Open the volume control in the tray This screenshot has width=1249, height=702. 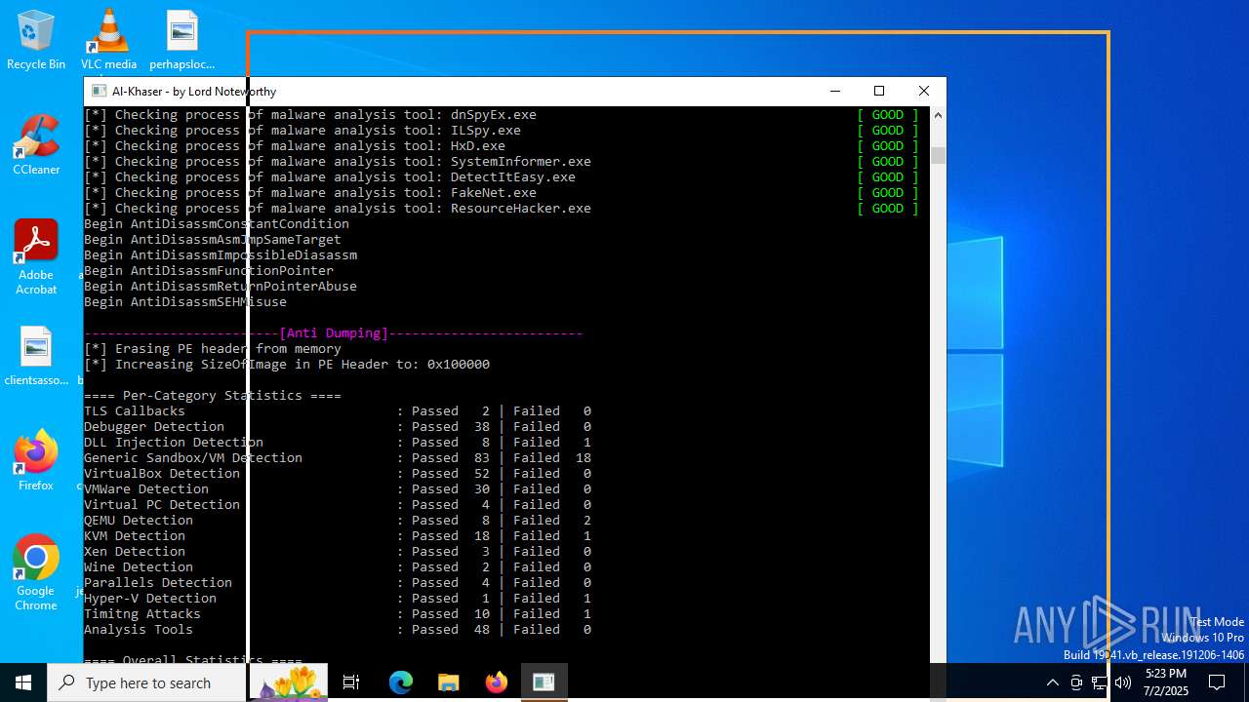tap(1122, 682)
